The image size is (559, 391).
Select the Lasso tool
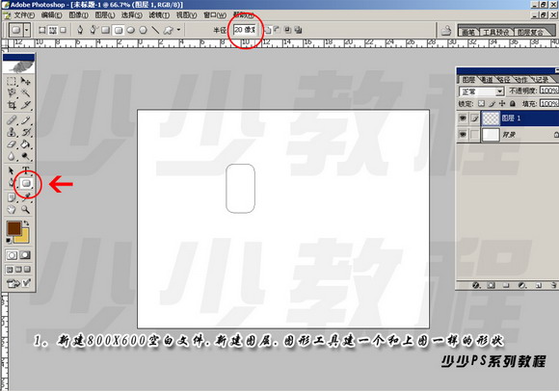12,93
